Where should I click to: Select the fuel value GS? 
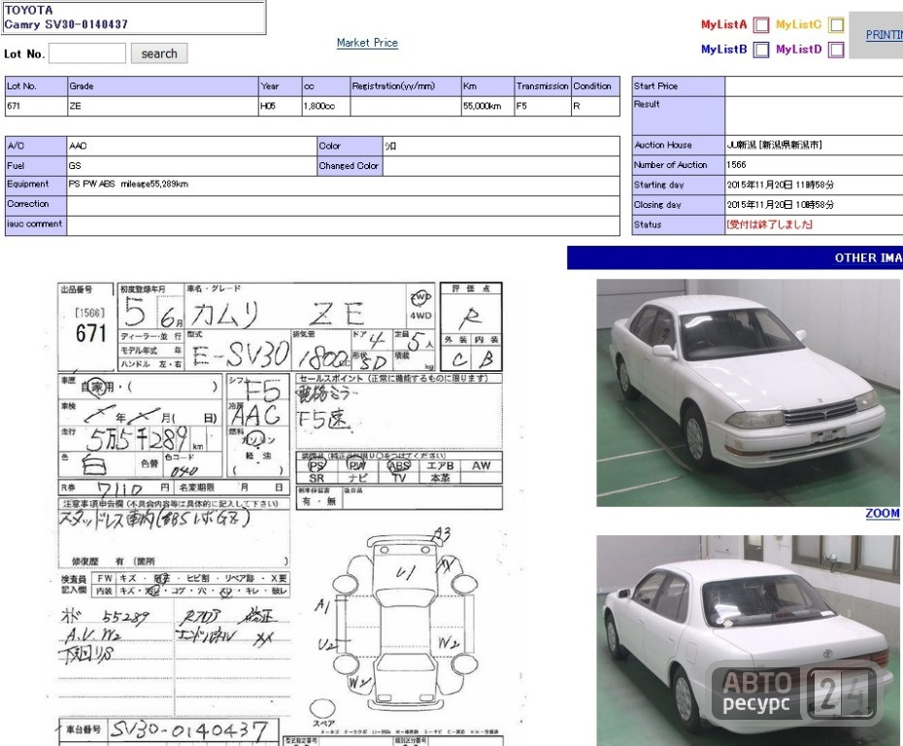point(75,165)
